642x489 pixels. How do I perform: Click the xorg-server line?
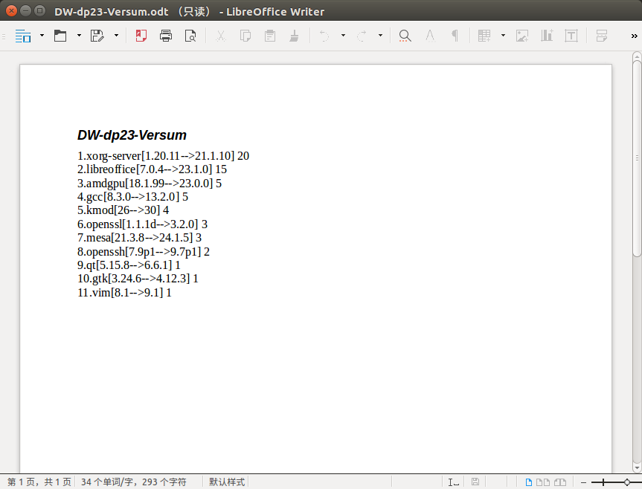click(164, 156)
